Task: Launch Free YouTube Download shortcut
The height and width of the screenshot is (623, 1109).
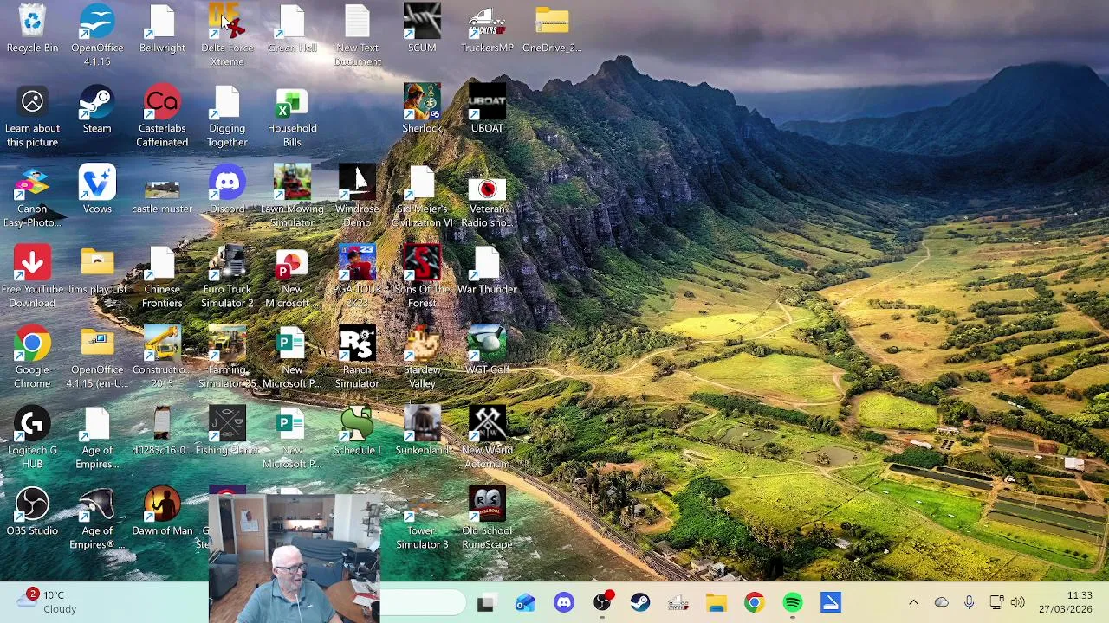Action: tap(32, 277)
